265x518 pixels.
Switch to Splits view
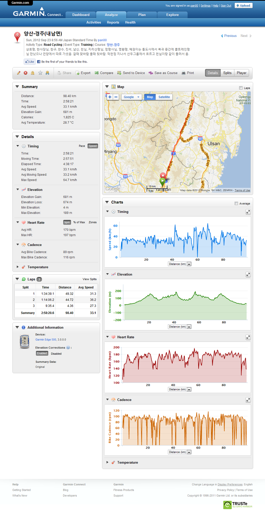pyautogui.click(x=227, y=73)
